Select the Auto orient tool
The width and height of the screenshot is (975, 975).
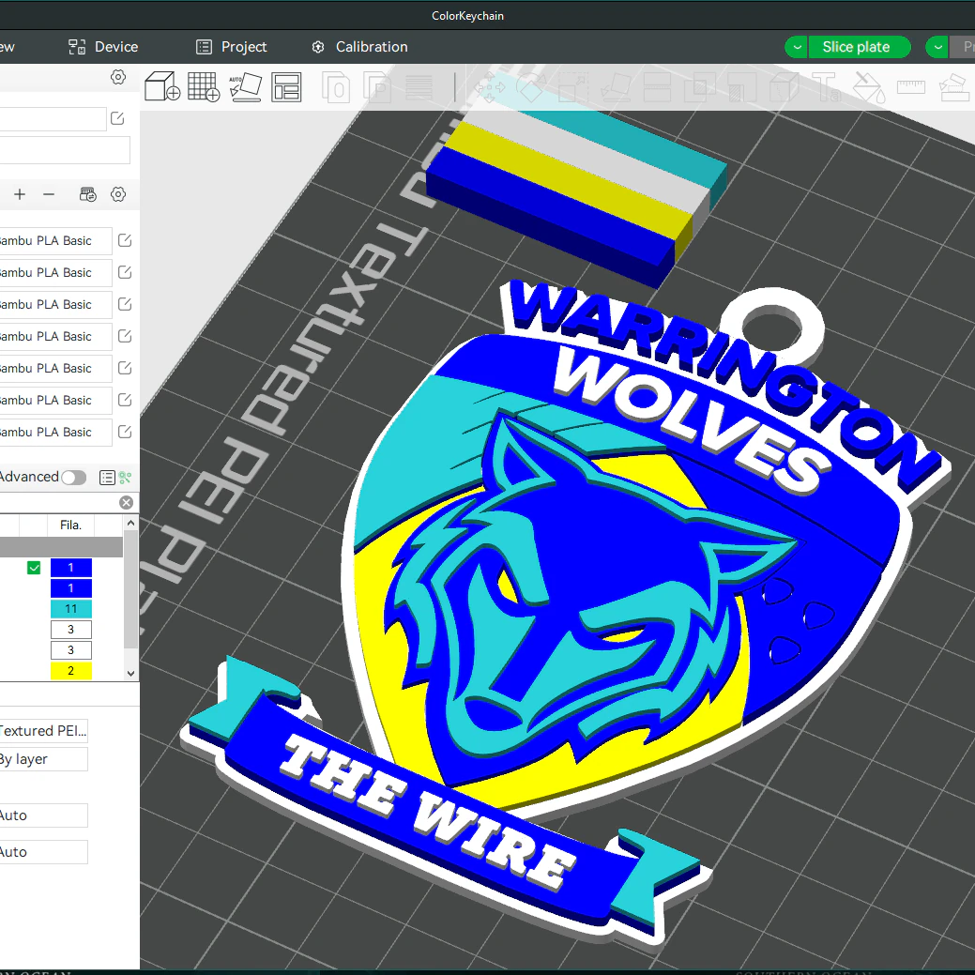pos(245,86)
